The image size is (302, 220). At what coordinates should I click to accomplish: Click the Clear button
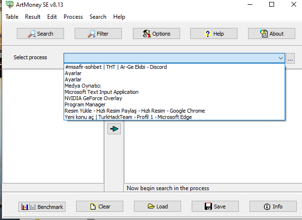click(100, 207)
